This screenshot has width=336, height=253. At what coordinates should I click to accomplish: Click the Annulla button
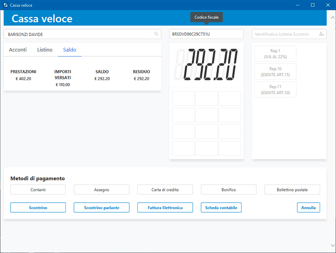tap(308, 208)
